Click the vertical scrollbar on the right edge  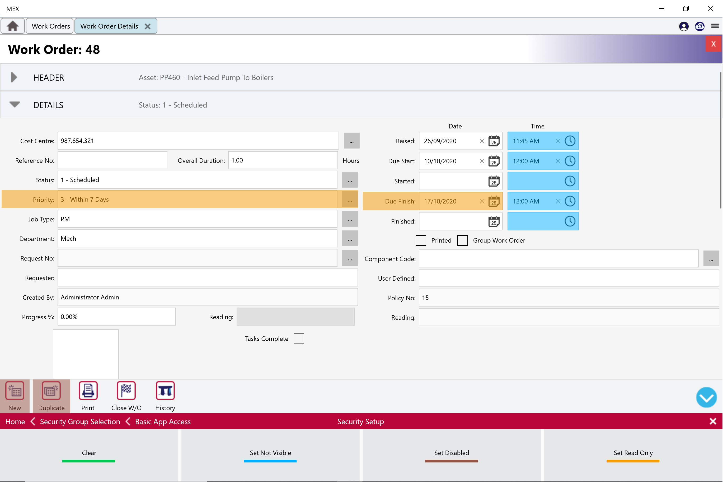(721, 140)
